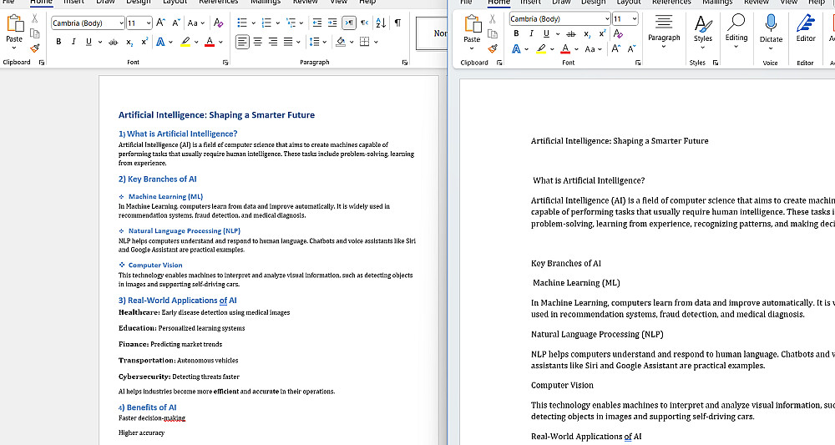
Task: Apply multilevel list in left window
Action: click(291, 23)
